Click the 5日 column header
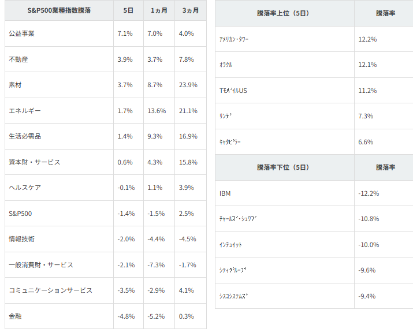The width and height of the screenshot is (413, 336). point(128,11)
